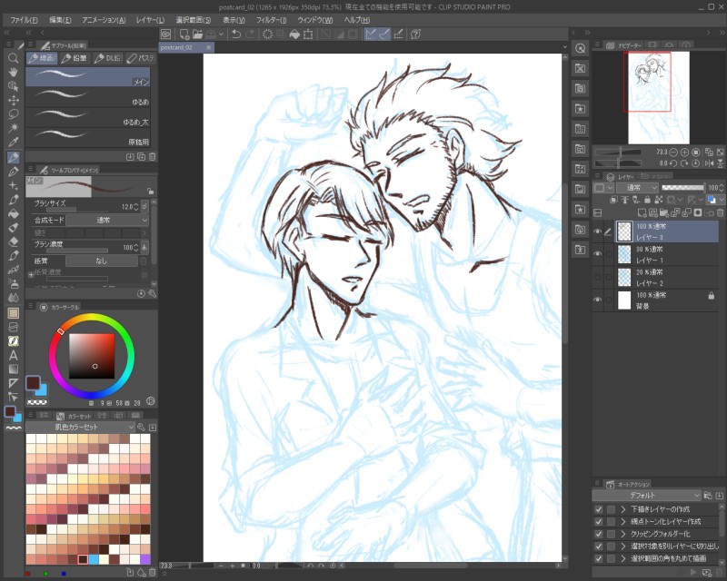Click the dark brown main color swatch

pos(33,383)
